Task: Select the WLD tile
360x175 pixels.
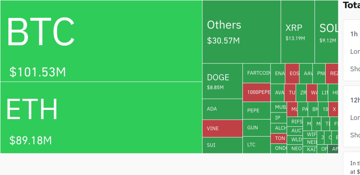Action: (296, 139)
